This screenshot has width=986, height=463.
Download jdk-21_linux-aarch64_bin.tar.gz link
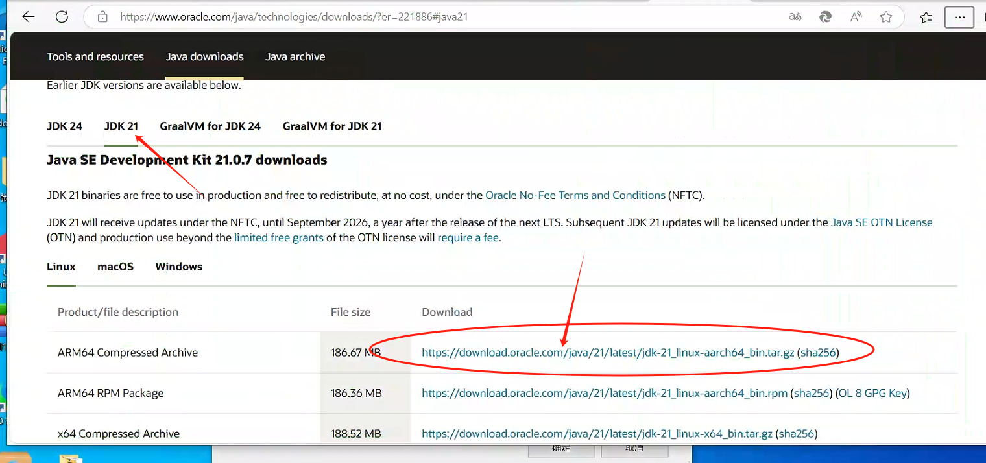608,353
